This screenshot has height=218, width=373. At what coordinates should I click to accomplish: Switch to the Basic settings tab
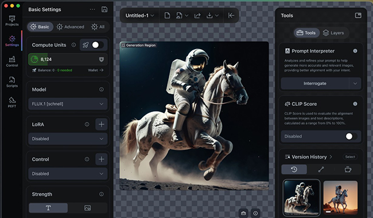coord(40,27)
